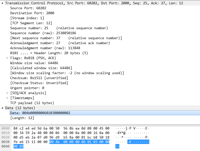
Task: Click highlighted ASCII dots in row 0040
Action: [117, 146]
